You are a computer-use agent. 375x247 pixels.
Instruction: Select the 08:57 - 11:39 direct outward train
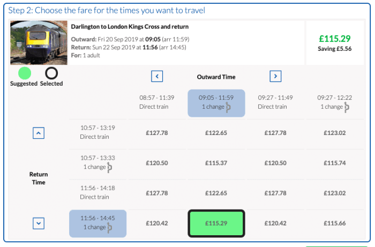click(x=156, y=102)
